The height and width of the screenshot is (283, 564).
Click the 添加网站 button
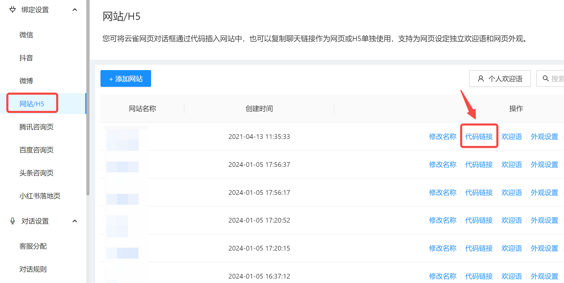(x=125, y=78)
